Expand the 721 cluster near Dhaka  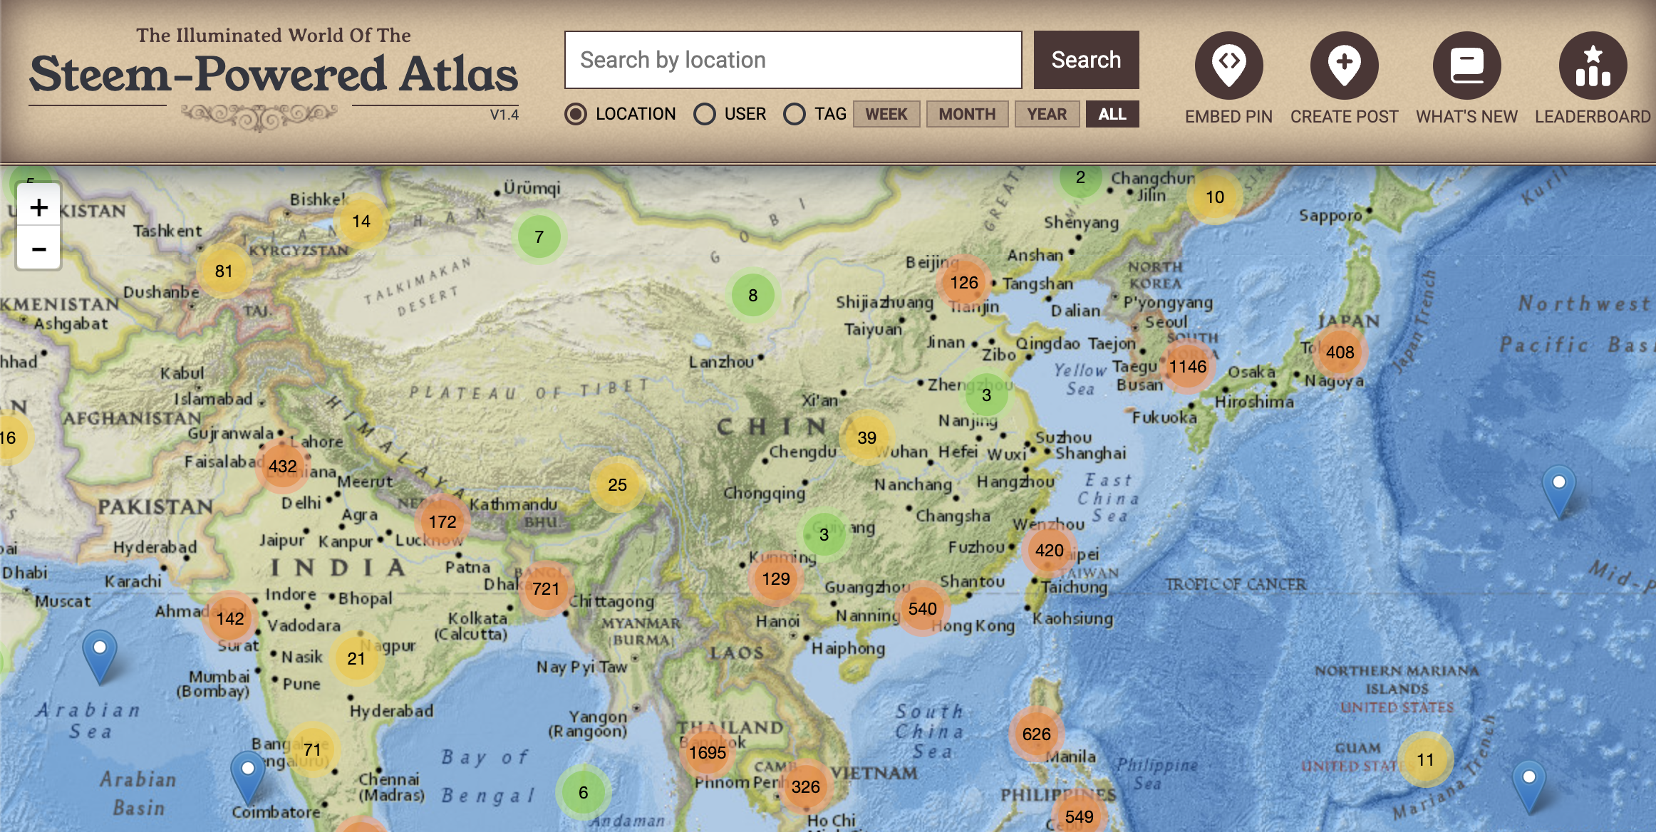[546, 588]
